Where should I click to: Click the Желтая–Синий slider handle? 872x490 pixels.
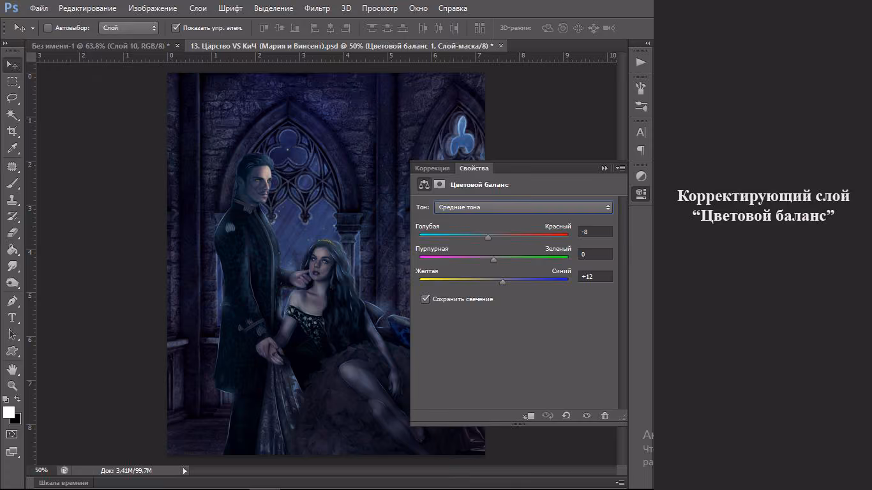(x=502, y=282)
